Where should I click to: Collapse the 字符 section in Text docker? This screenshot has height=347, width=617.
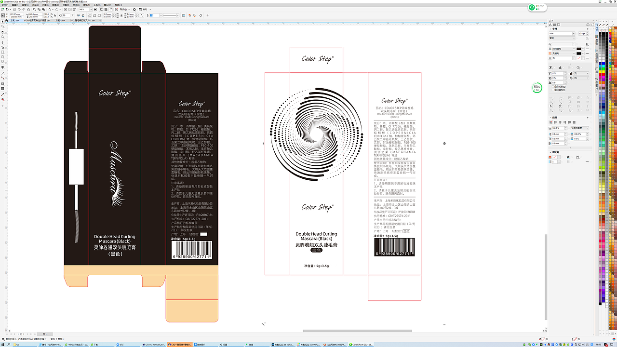pos(550,29)
